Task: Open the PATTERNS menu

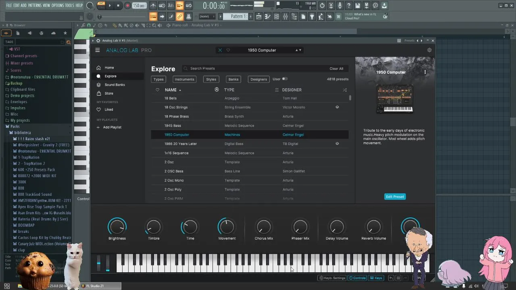Action: click(35, 6)
